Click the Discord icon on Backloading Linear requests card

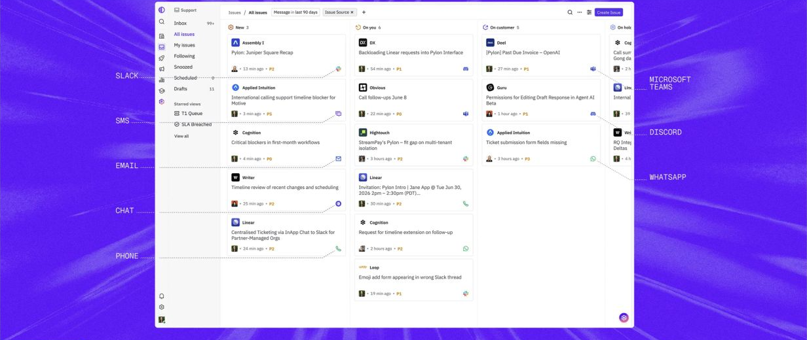tap(466, 69)
